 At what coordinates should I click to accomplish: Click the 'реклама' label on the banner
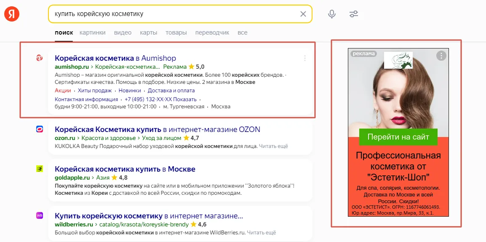(x=363, y=54)
